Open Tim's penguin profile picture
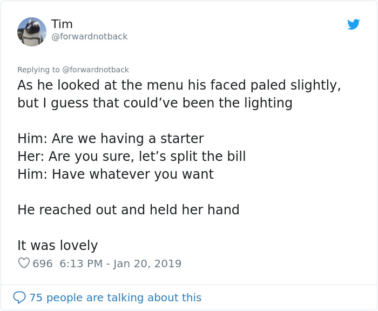Screen dimensions: 378x311 point(32,31)
